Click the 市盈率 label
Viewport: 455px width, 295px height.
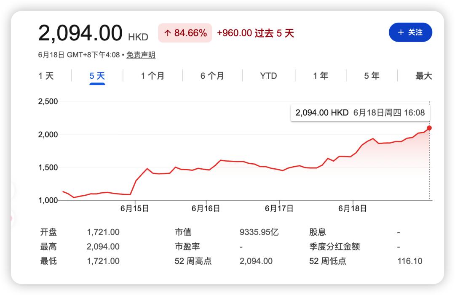tap(187, 247)
